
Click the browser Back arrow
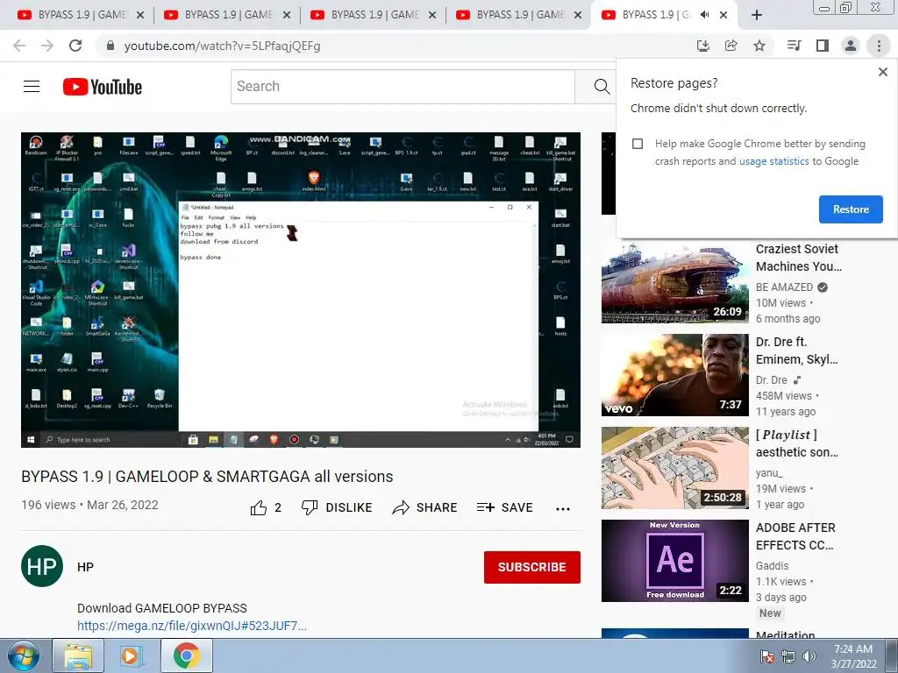click(x=19, y=46)
